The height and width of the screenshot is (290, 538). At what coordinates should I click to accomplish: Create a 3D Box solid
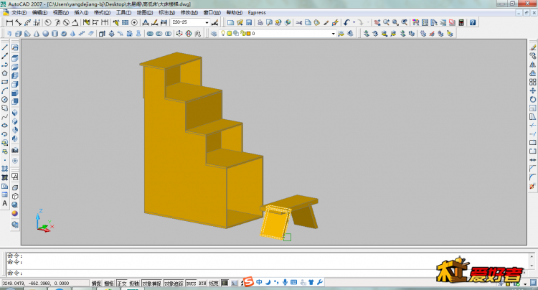[19, 34]
